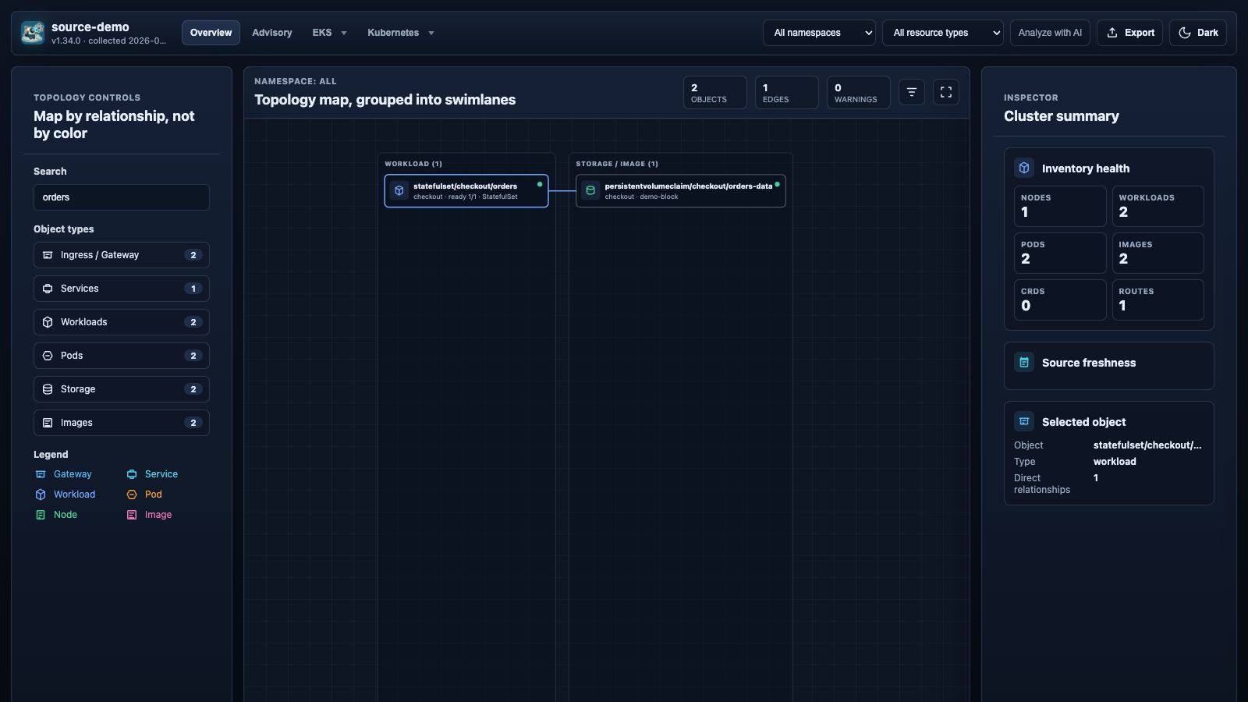Click the Warnings count stat
The image size is (1248, 702).
(859, 92)
